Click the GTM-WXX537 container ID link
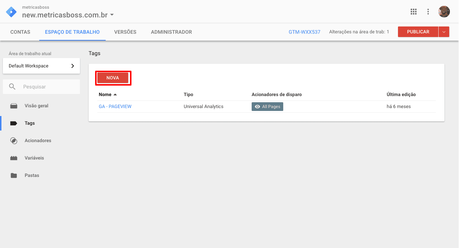 click(x=304, y=32)
